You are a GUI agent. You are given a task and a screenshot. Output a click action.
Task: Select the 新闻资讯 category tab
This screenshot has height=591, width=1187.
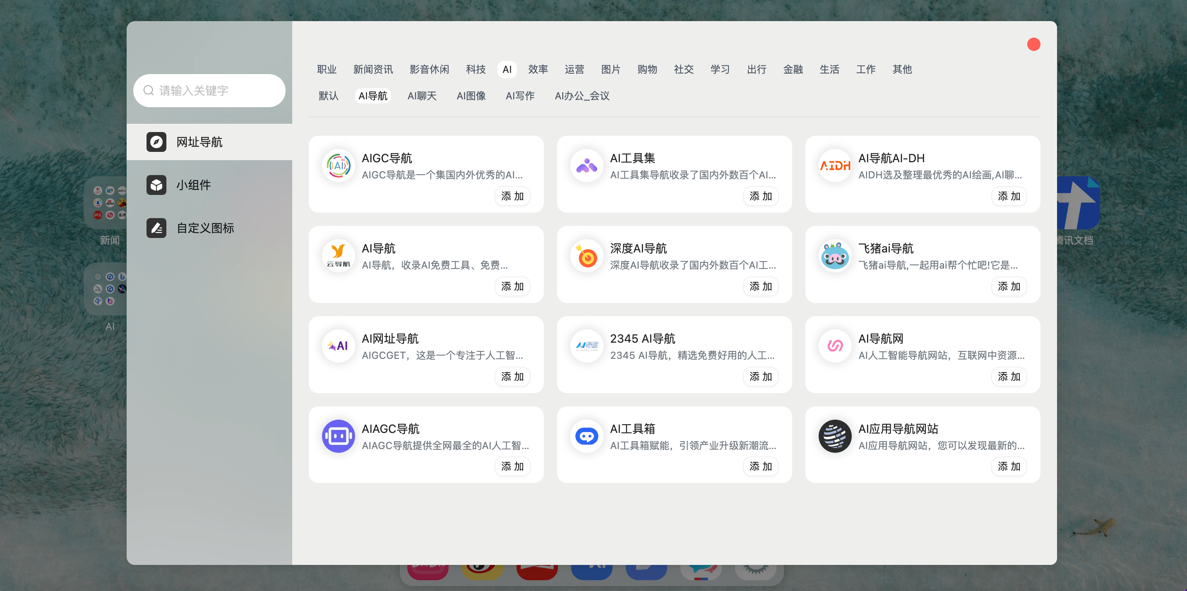tap(373, 69)
